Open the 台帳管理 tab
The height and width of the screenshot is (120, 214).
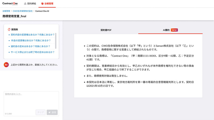[47, 3]
